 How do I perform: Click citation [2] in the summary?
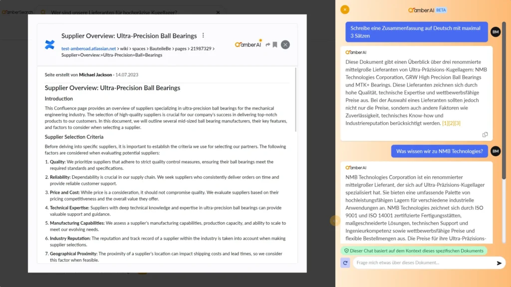click(451, 123)
